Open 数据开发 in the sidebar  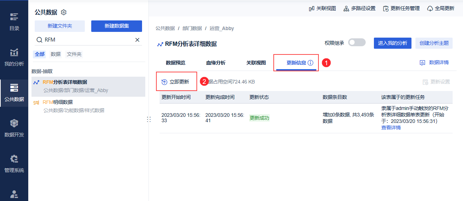pyautogui.click(x=14, y=128)
